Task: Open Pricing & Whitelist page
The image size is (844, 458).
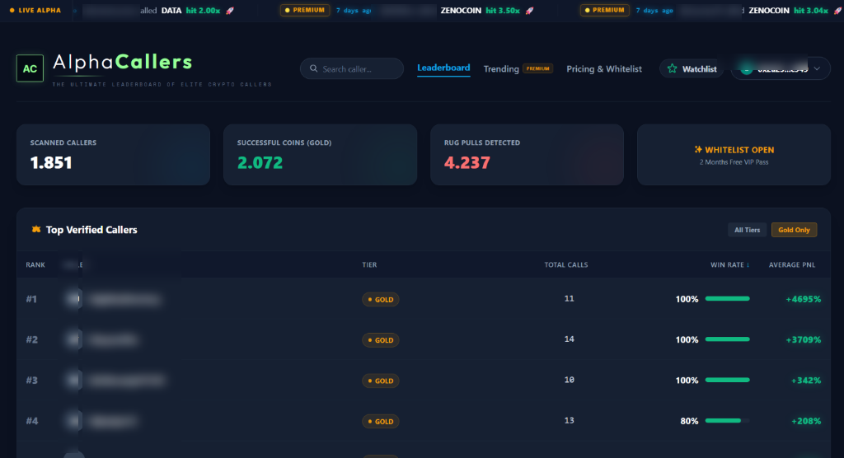Action: (x=604, y=69)
